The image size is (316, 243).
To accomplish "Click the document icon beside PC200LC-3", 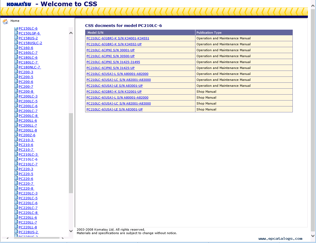I will click(x=16, y=96).
